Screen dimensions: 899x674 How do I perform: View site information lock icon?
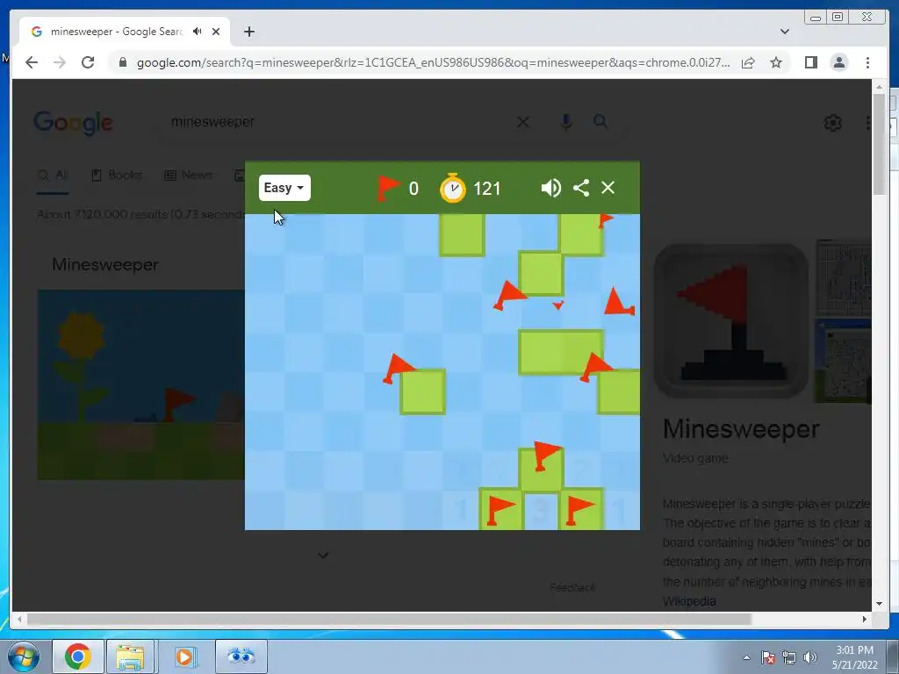pos(122,62)
